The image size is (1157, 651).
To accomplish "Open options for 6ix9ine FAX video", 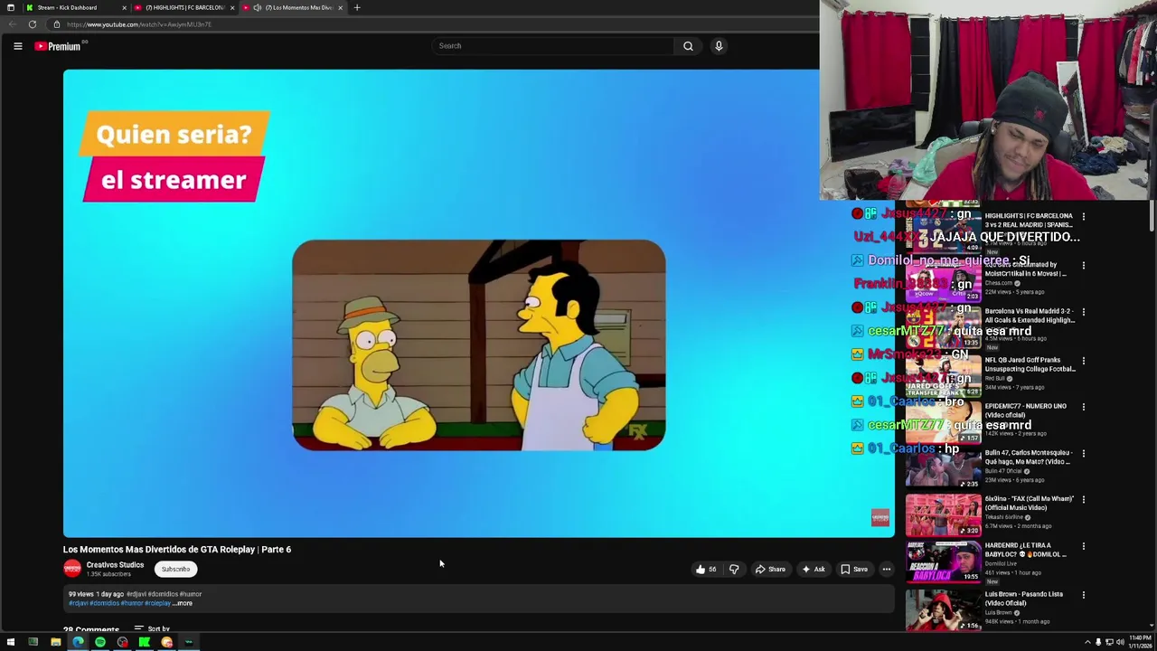I will click(x=1083, y=500).
